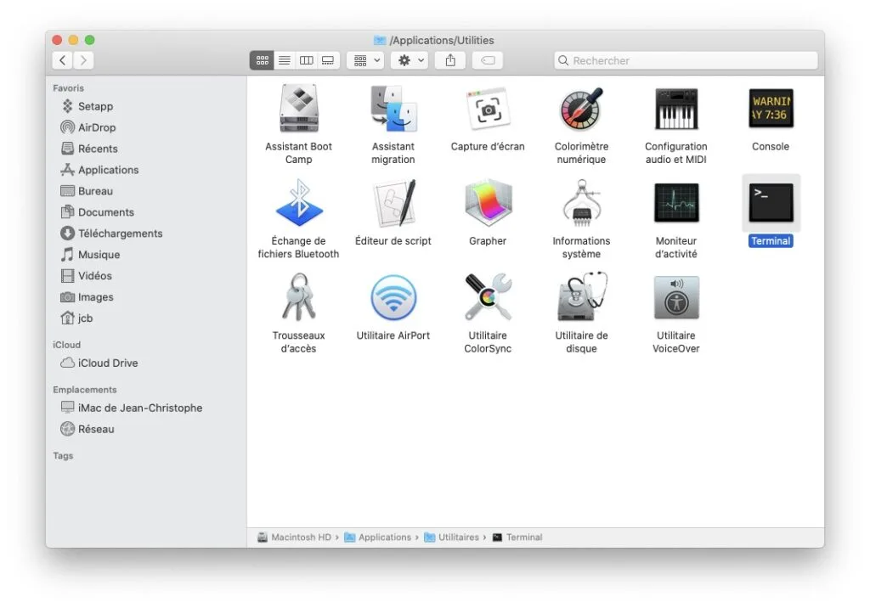Open the gear action menu
This screenshot has height=608, width=870.
(x=410, y=60)
